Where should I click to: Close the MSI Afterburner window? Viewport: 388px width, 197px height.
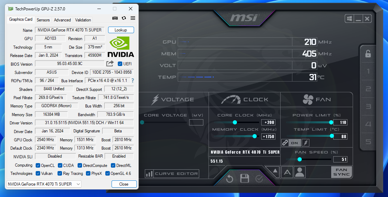click(x=367, y=19)
